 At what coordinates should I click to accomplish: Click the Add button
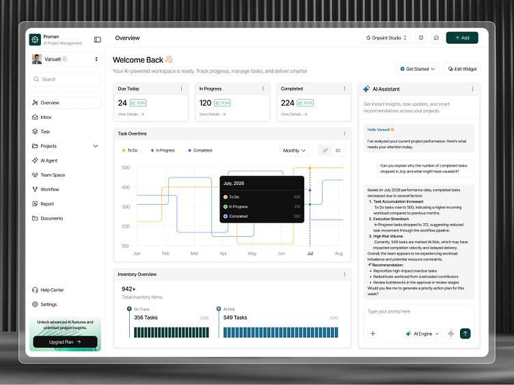462,38
